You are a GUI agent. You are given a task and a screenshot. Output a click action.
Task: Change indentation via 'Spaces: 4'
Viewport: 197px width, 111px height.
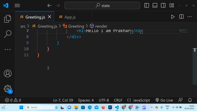coord(86,100)
